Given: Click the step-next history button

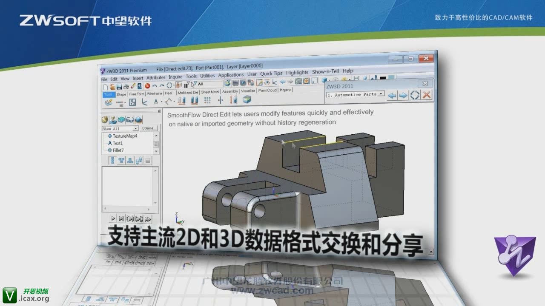Looking at the screenshot, I should (121, 218).
